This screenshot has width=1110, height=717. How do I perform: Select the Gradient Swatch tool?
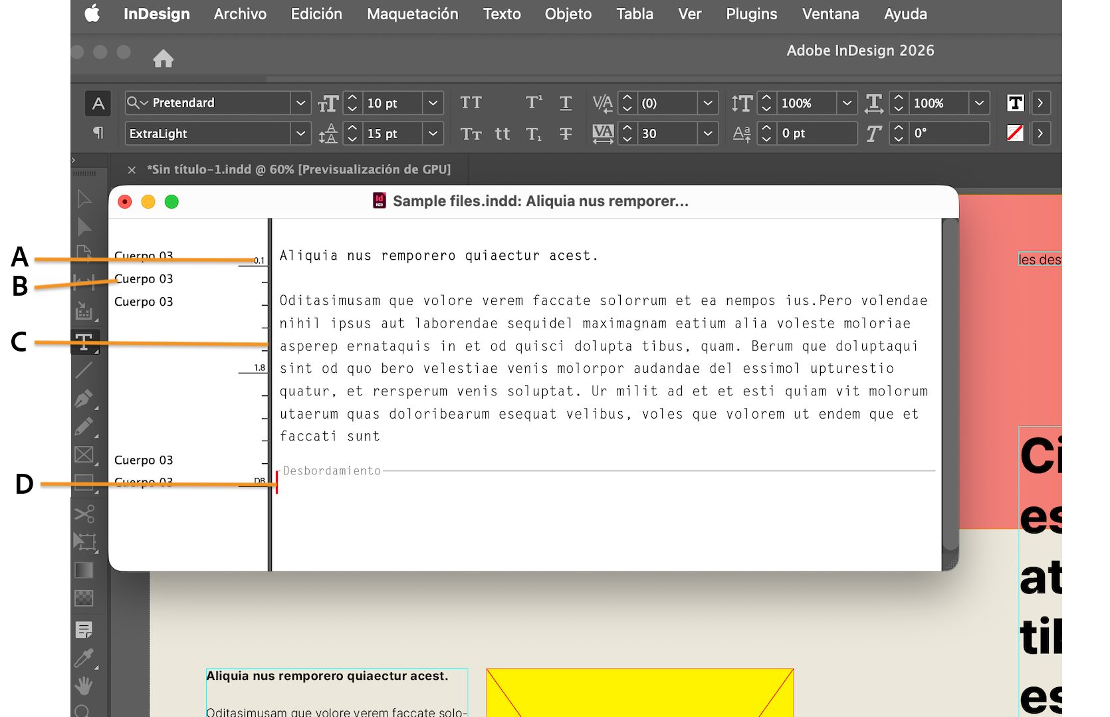pos(84,570)
